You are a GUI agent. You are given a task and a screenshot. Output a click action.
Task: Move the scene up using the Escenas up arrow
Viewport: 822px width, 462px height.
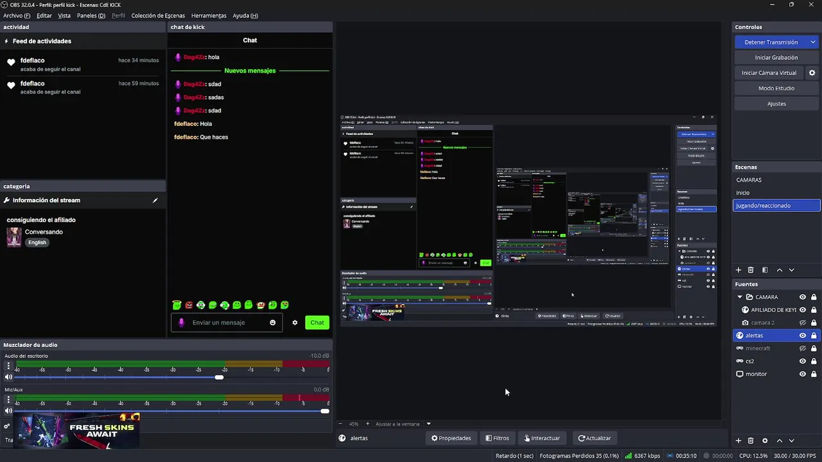point(780,270)
